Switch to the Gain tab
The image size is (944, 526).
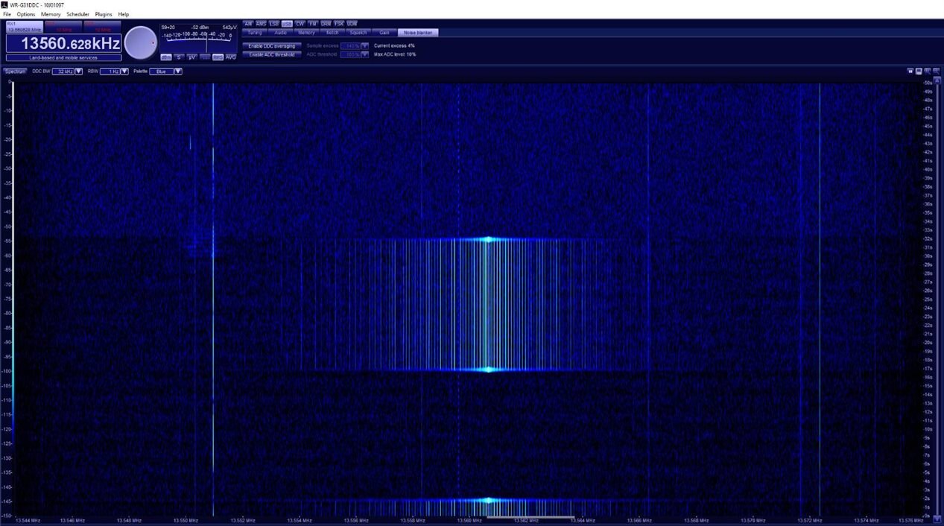coord(384,33)
